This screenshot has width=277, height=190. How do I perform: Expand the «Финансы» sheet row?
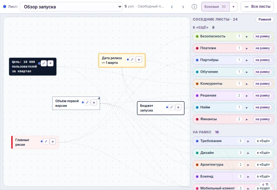pos(247,120)
